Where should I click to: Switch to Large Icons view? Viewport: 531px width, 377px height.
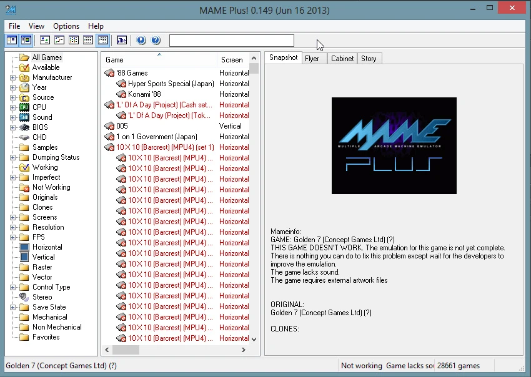[45, 41]
